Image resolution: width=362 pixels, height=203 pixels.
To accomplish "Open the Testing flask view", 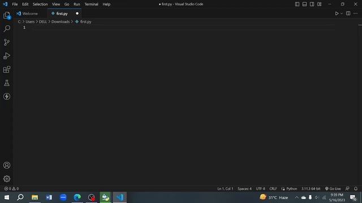I will [7, 83].
